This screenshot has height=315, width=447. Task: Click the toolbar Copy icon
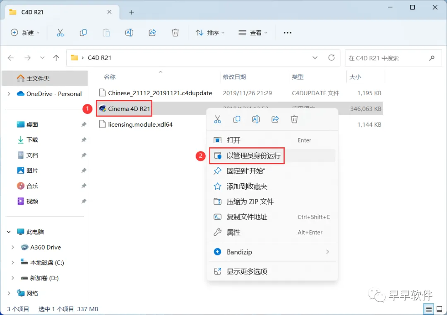(x=83, y=33)
